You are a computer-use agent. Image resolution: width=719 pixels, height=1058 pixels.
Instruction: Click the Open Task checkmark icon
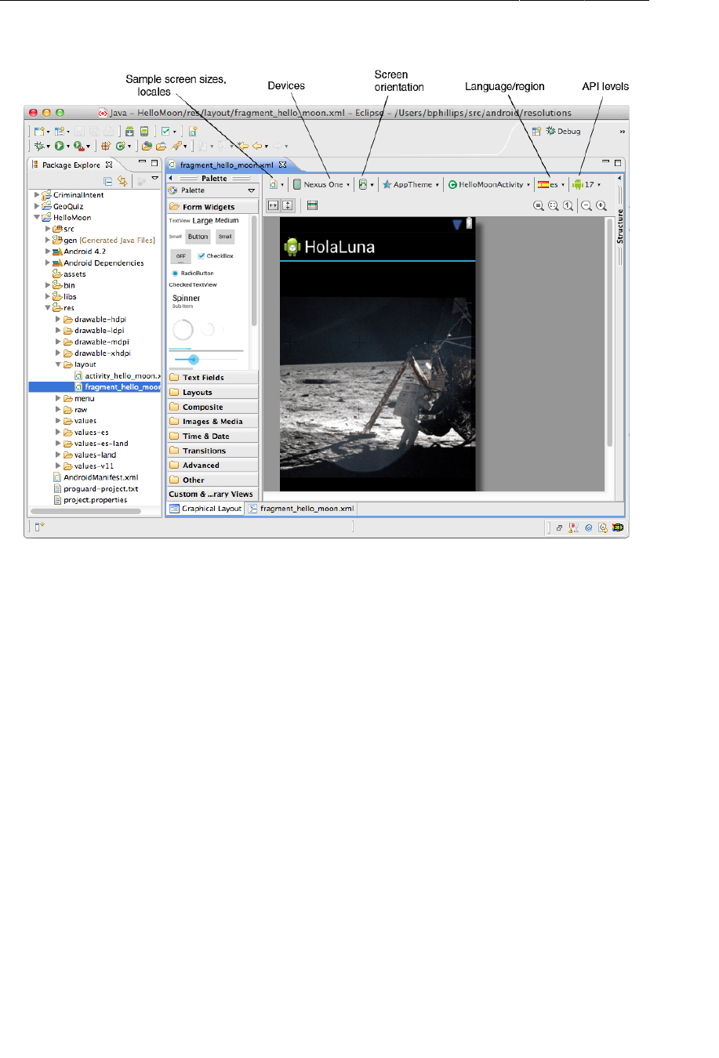tap(165, 132)
